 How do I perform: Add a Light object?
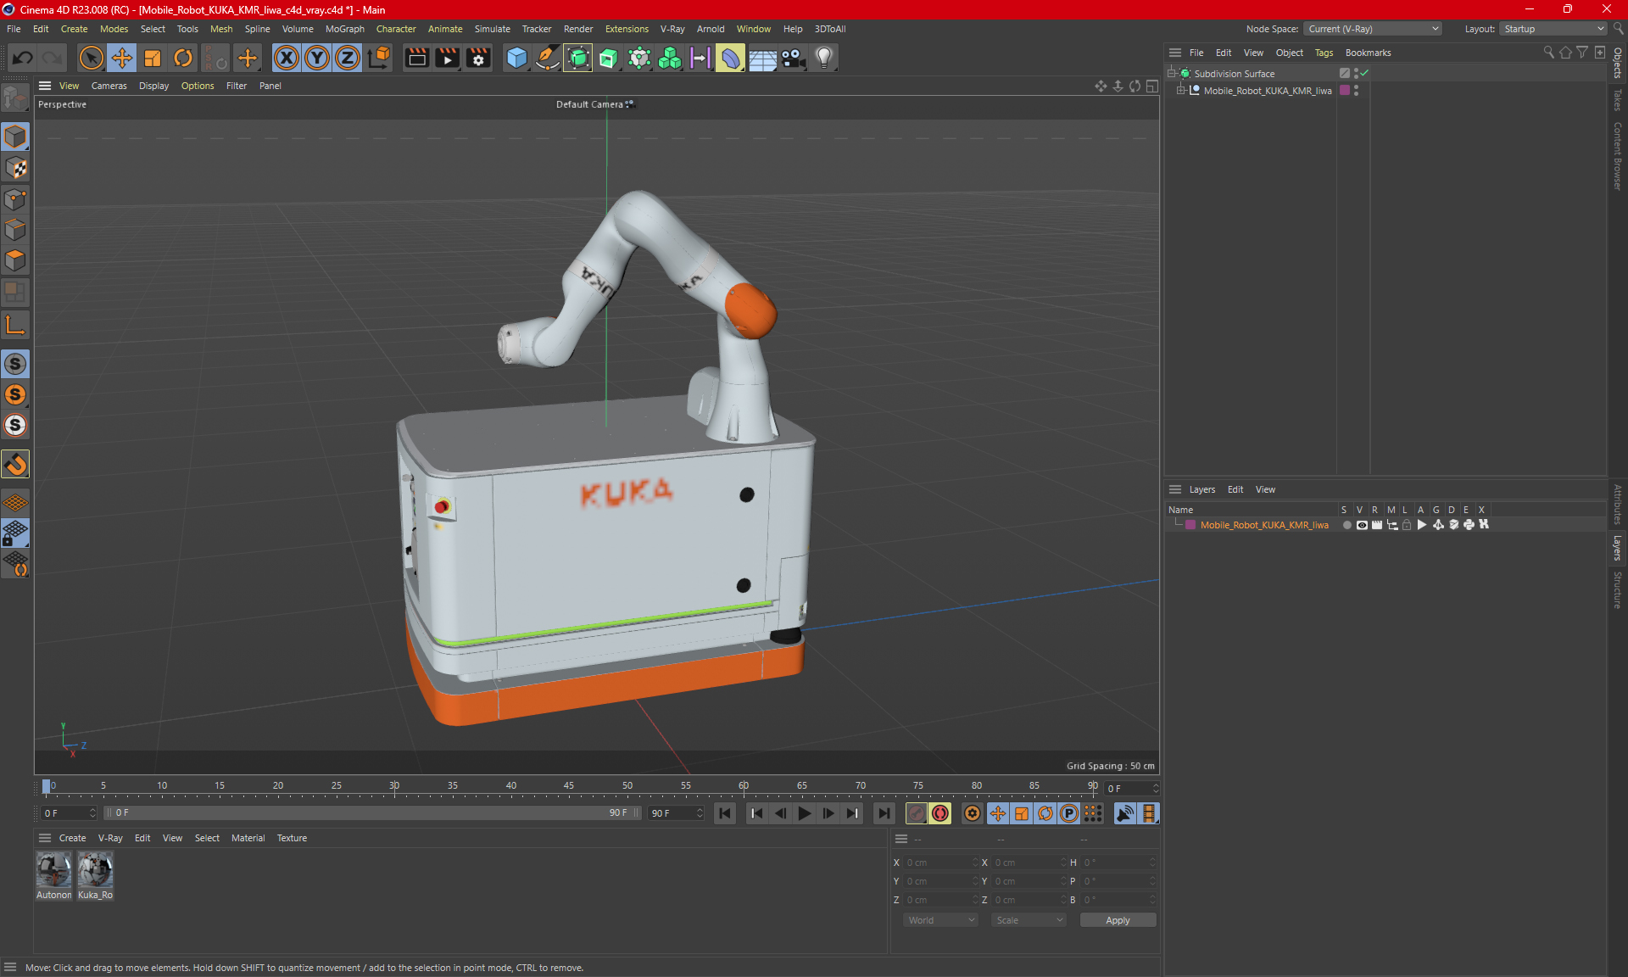(x=824, y=58)
